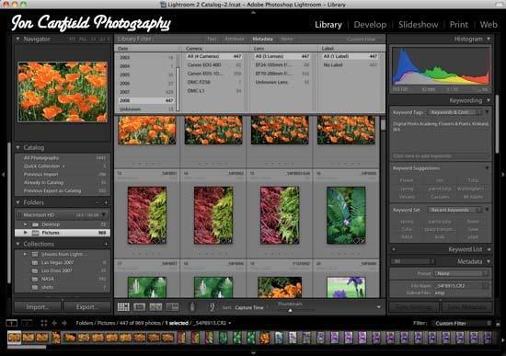Viewport: 506px width, 356px height.
Task: Toggle second window display button 2
Action: click(27, 323)
